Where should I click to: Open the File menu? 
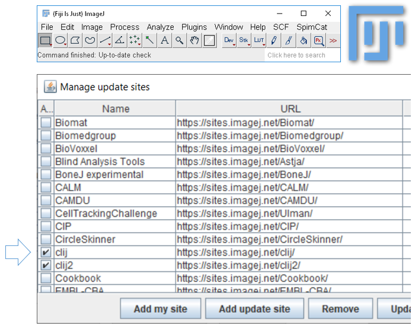(x=47, y=27)
